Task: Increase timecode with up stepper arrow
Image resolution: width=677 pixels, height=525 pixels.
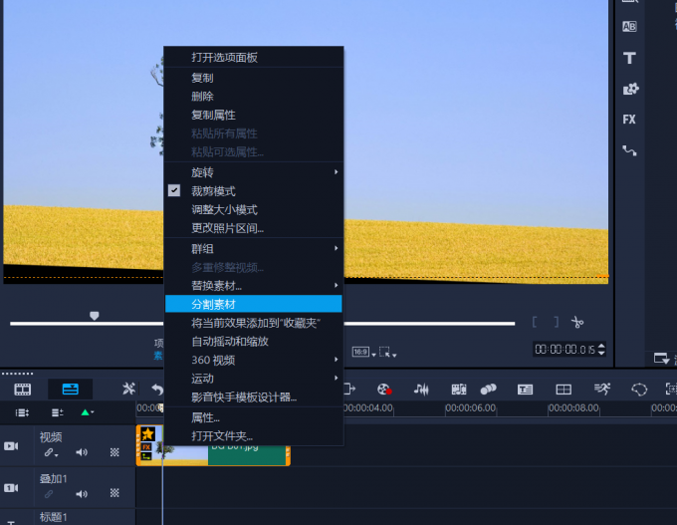Action: click(x=601, y=346)
